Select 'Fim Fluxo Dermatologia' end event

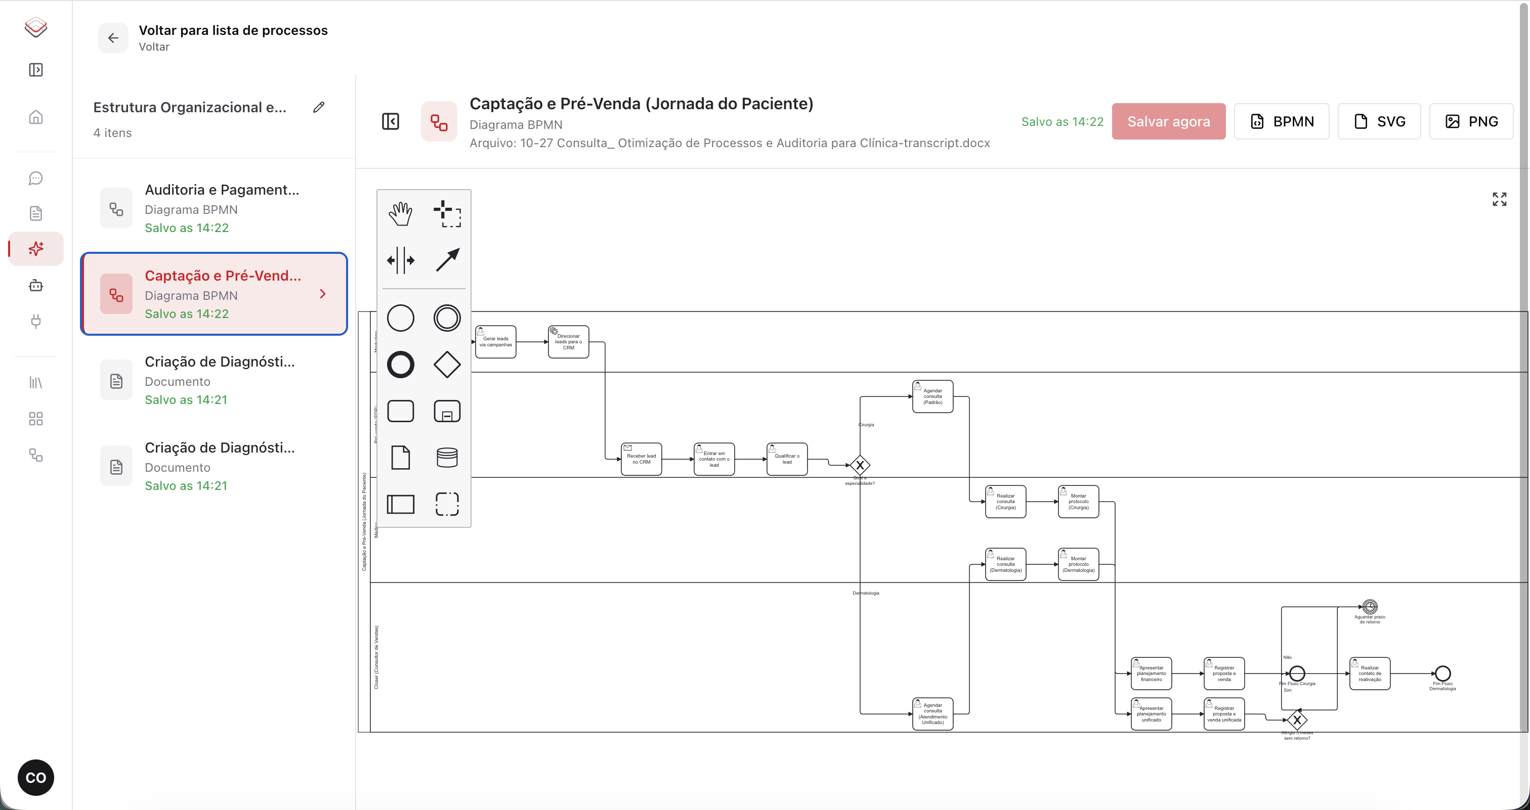pyautogui.click(x=1442, y=673)
